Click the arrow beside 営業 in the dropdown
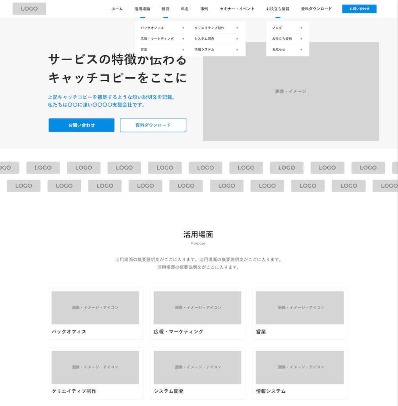The height and width of the screenshot is (406, 398). 183,50
